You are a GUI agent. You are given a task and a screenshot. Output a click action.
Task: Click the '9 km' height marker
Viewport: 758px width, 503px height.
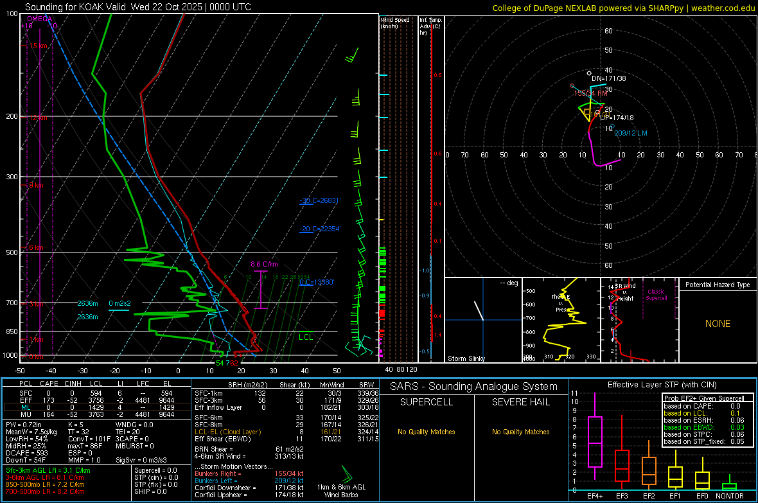[36, 185]
